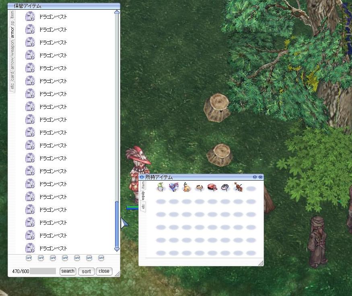
Task: Click the violin item in inventory
Action: tap(238, 187)
